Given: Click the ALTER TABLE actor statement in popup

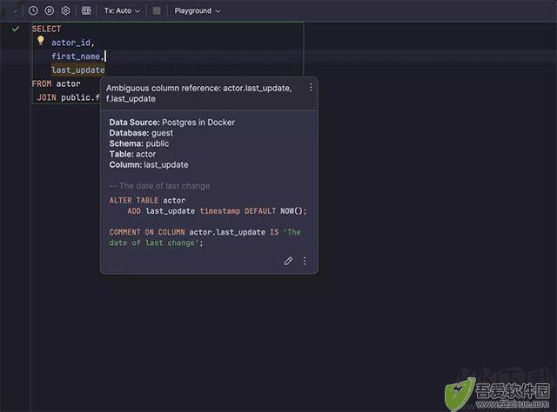Looking at the screenshot, I should [x=207, y=206].
